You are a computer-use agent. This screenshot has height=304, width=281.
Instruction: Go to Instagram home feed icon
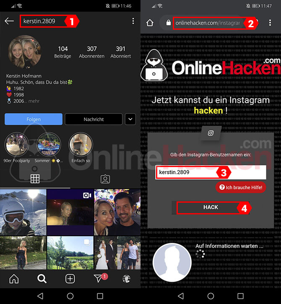click(14, 279)
